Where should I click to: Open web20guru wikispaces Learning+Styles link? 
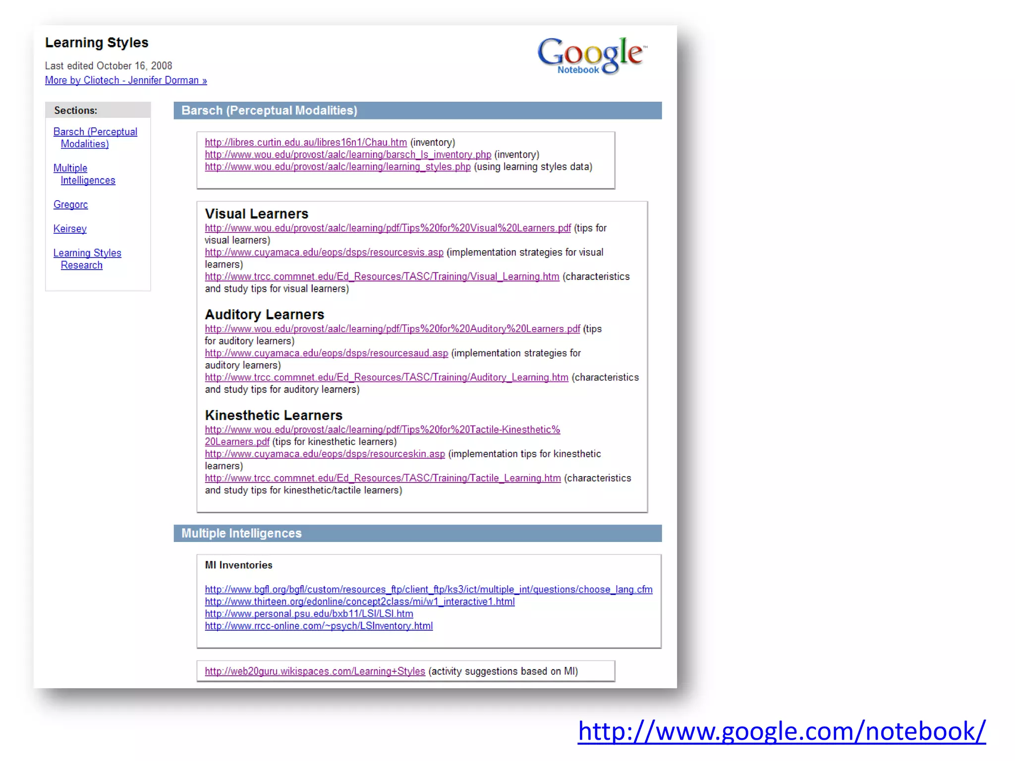pos(315,671)
